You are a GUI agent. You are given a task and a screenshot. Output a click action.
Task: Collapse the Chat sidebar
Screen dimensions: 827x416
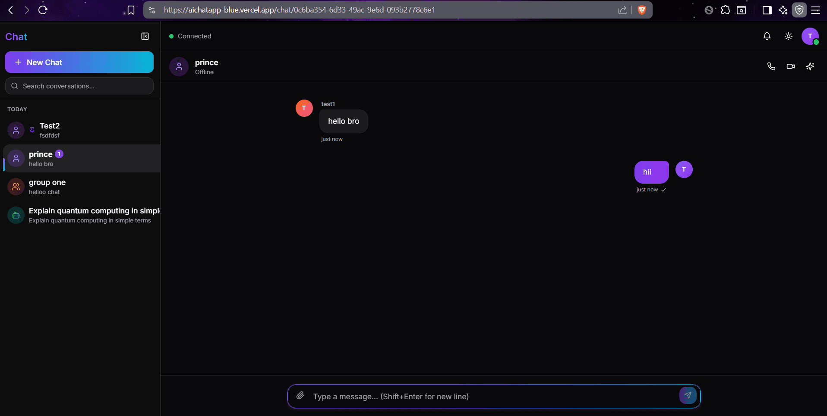[x=145, y=36]
